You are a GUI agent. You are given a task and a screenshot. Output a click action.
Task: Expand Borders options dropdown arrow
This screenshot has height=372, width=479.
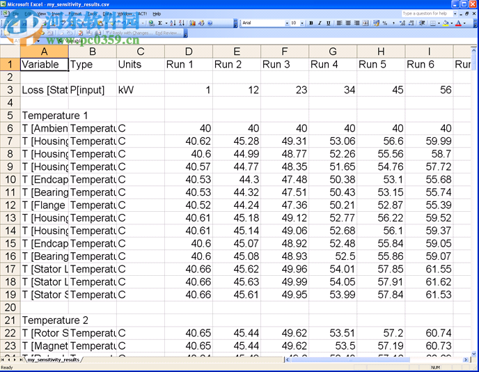[439, 23]
